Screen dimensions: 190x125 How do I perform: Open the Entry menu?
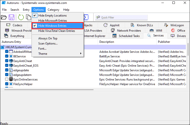(26, 10)
